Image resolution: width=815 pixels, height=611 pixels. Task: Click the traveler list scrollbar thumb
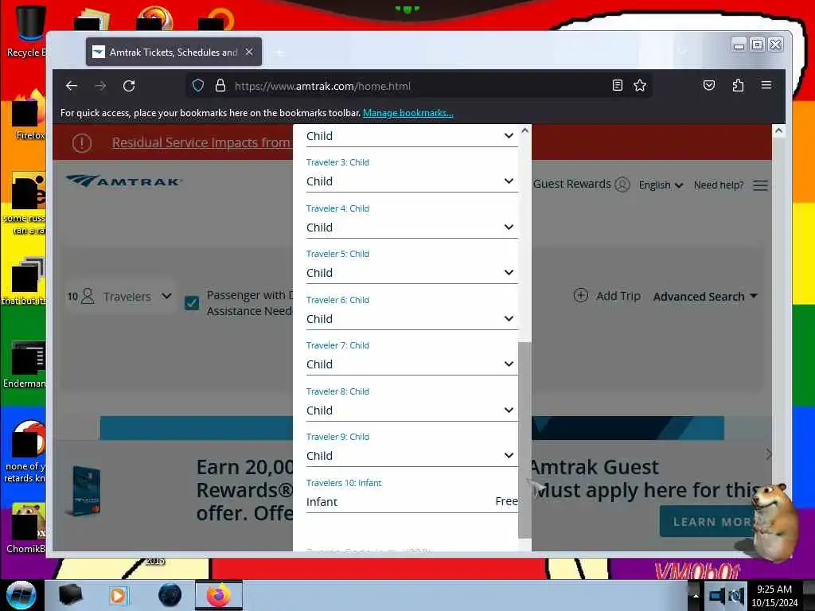click(x=524, y=441)
